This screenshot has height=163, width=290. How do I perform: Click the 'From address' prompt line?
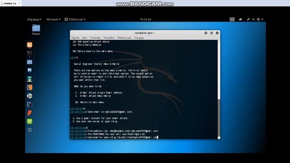point(114,131)
